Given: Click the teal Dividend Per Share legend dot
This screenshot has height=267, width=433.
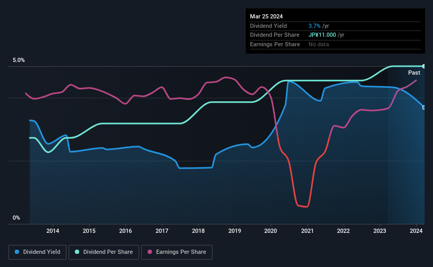Looking at the screenshot, I should point(77,252).
